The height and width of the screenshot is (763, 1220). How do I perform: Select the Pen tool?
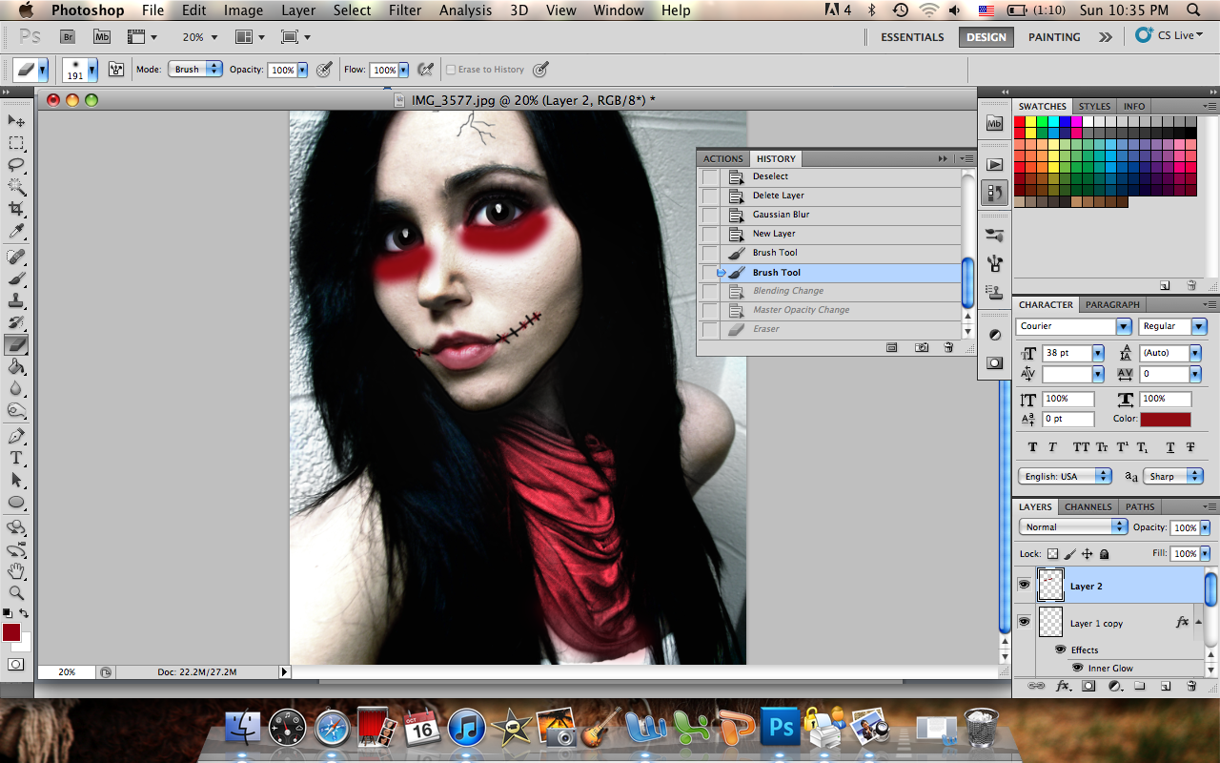tap(16, 437)
